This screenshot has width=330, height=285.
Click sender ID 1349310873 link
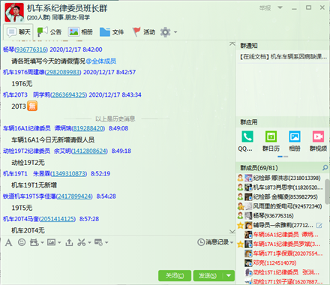click(x=68, y=173)
